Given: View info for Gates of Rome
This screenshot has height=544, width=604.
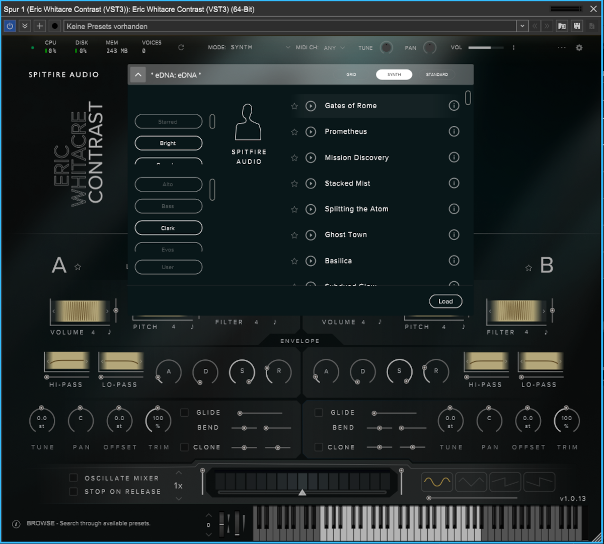Looking at the screenshot, I should tap(454, 106).
